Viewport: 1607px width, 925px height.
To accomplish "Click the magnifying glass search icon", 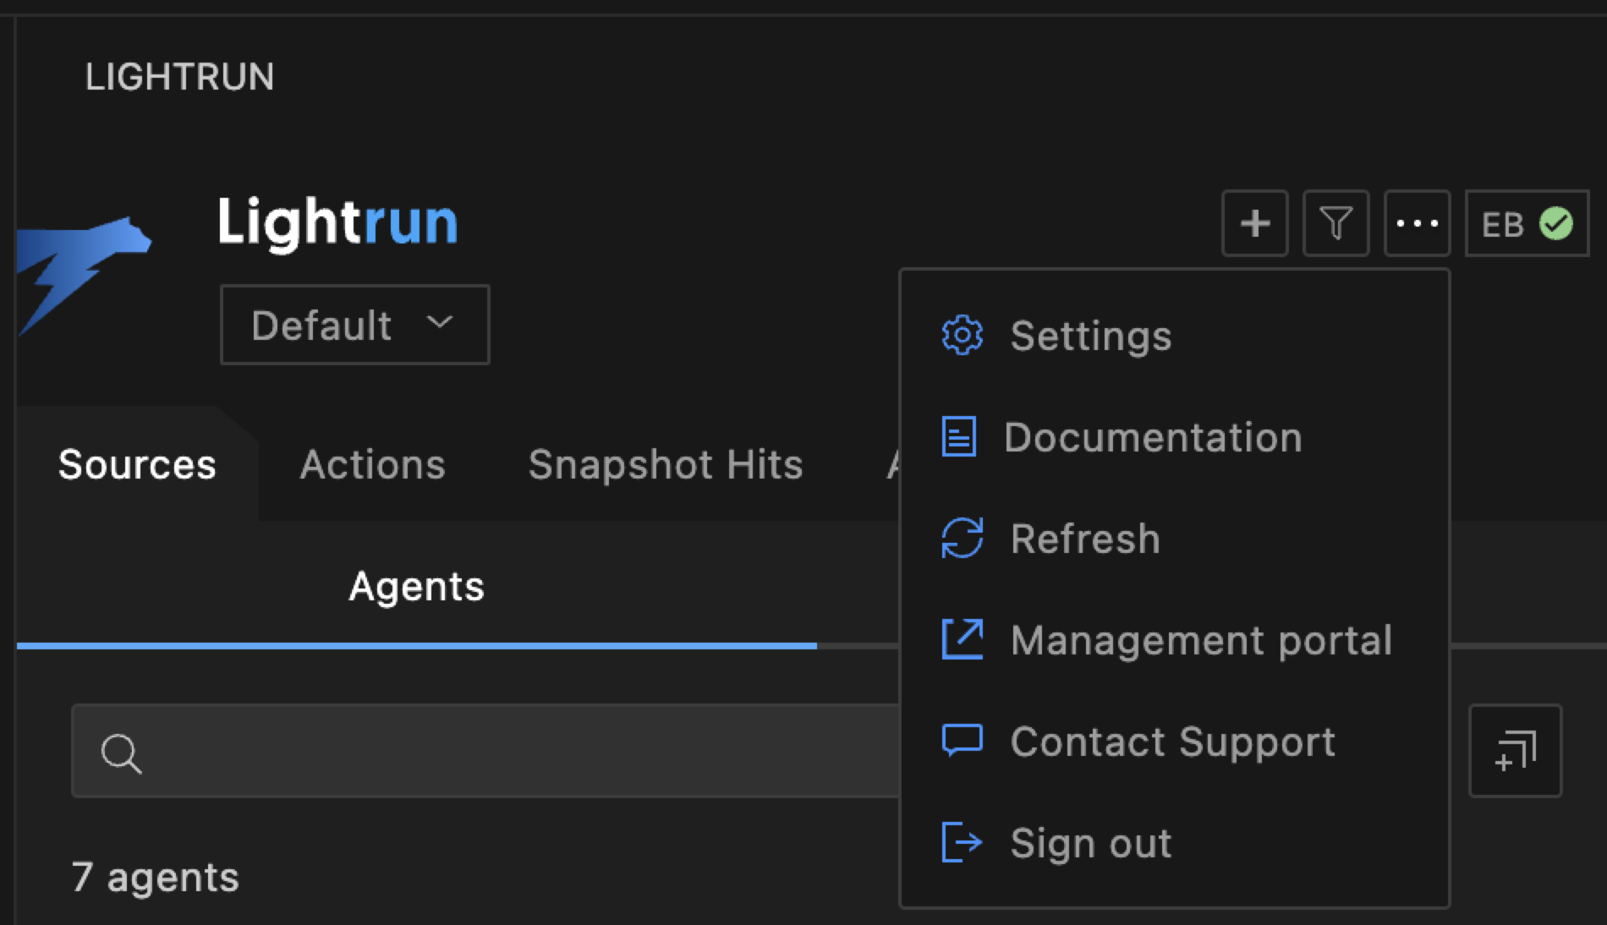I will click(x=121, y=753).
